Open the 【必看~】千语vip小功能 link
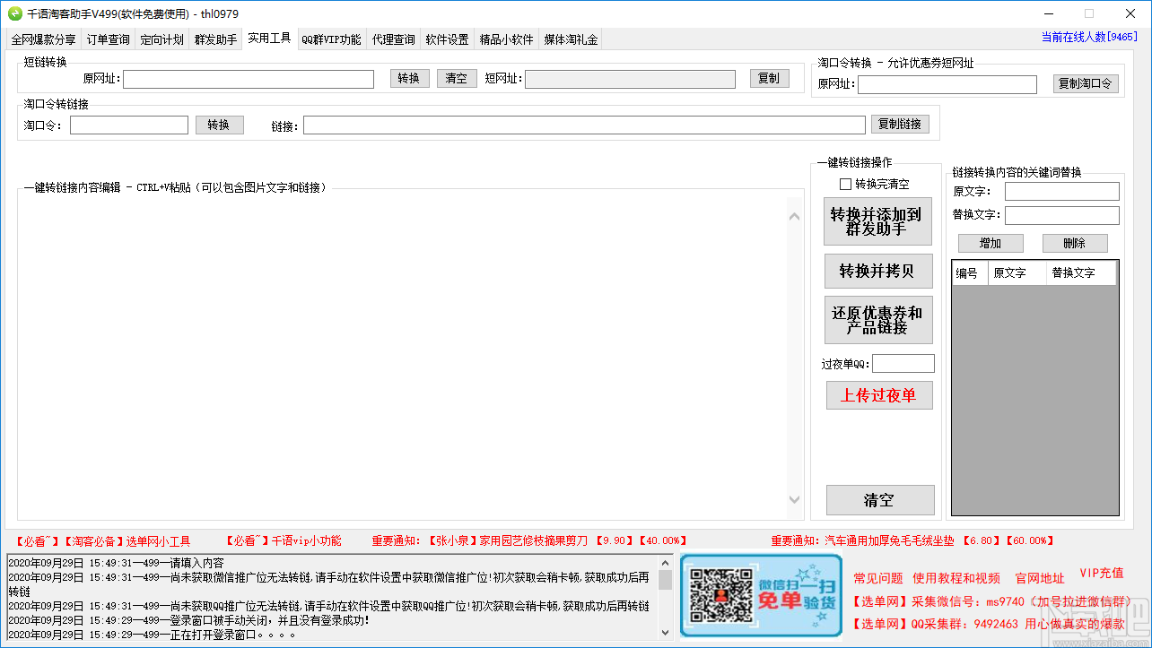This screenshot has width=1152, height=648. click(283, 541)
